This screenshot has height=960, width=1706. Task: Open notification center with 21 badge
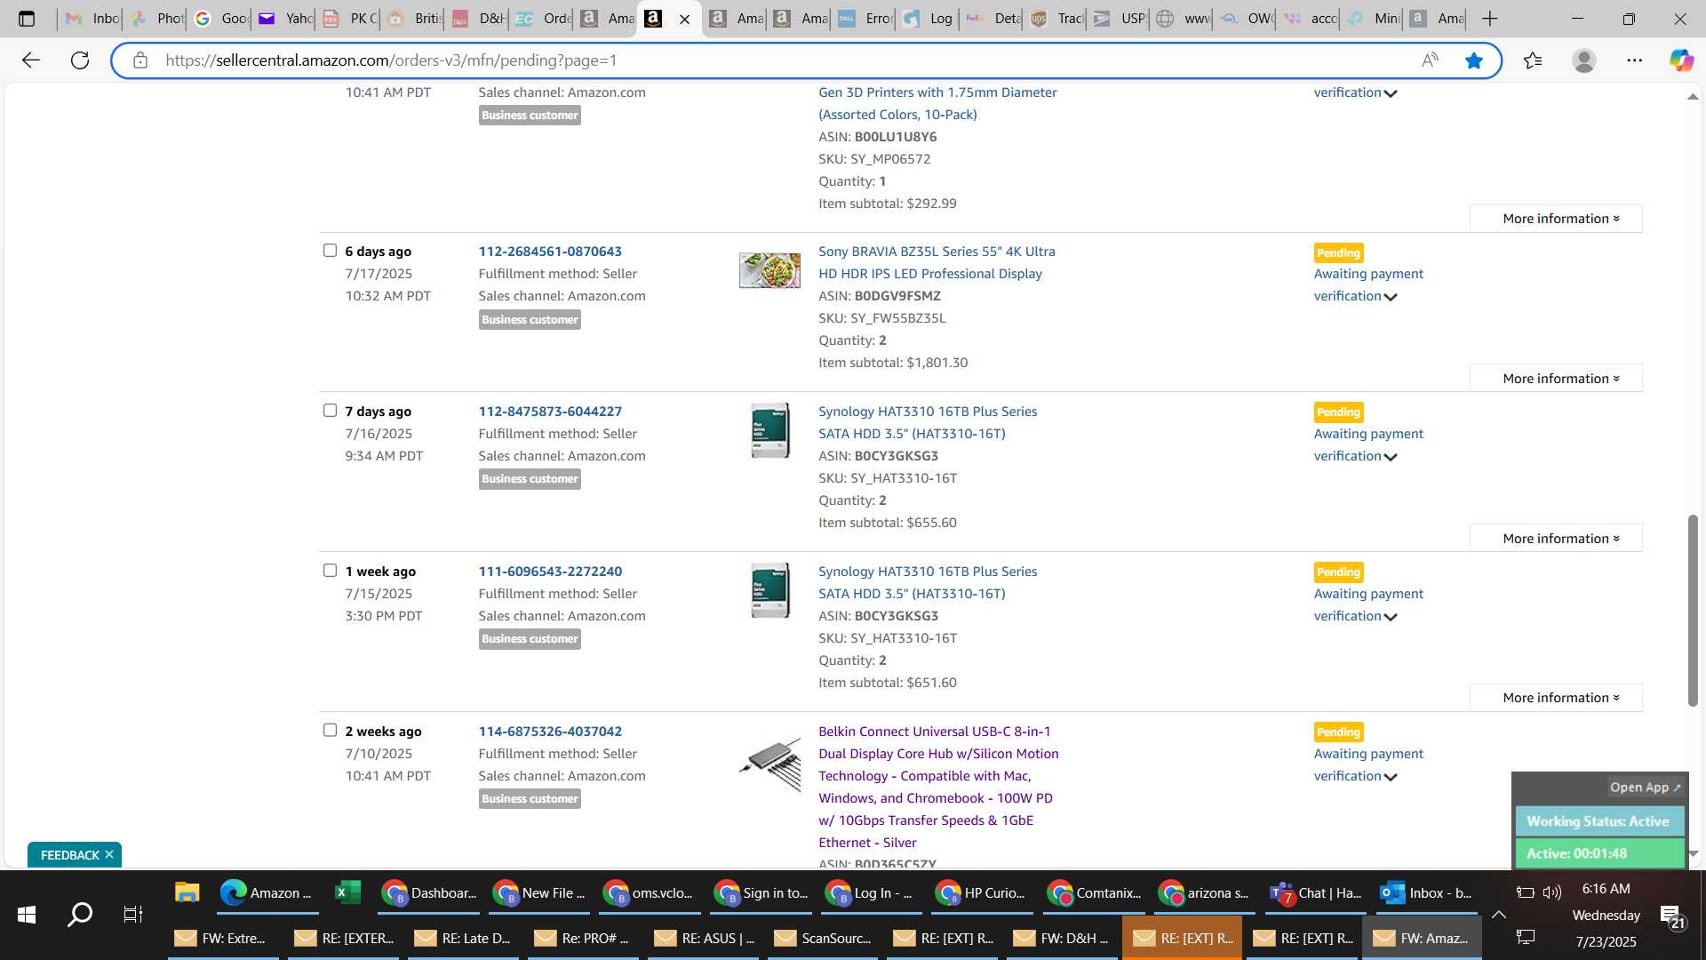[x=1671, y=916]
